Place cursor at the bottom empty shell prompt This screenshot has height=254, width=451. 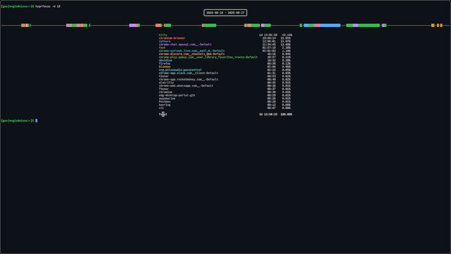pyautogui.click(x=37, y=120)
